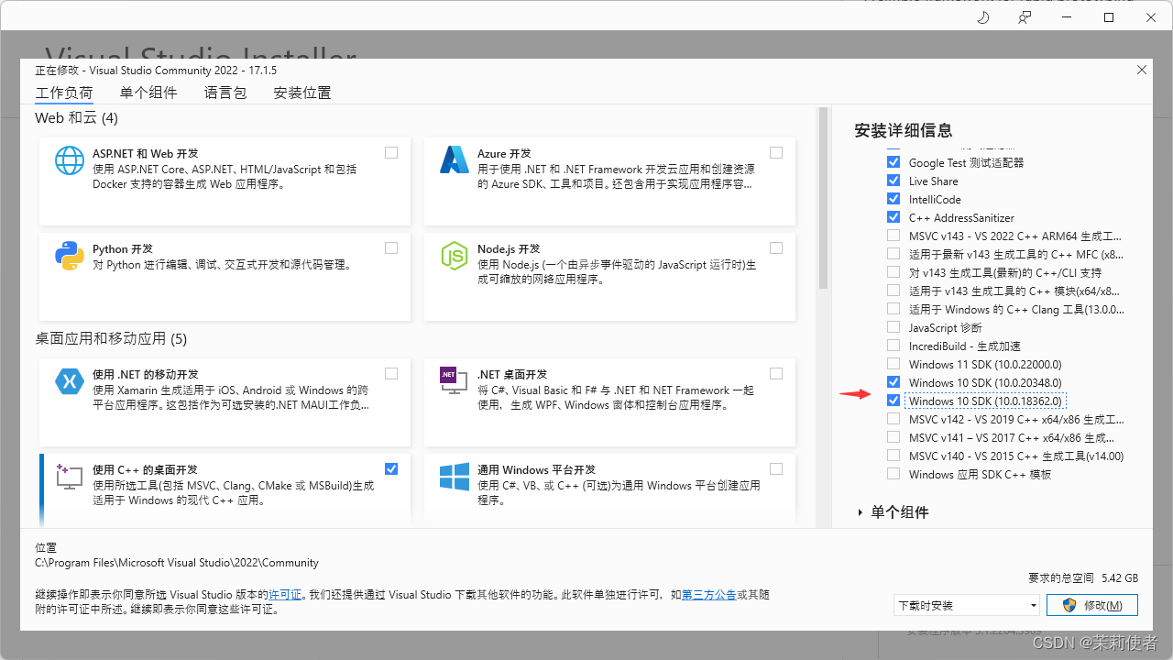Enable .NET desktop development workload checkbox

pos(776,373)
